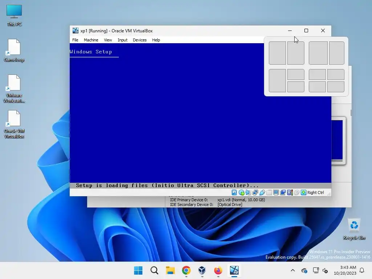Minimize the xp1 VirtualBox window

point(290,31)
